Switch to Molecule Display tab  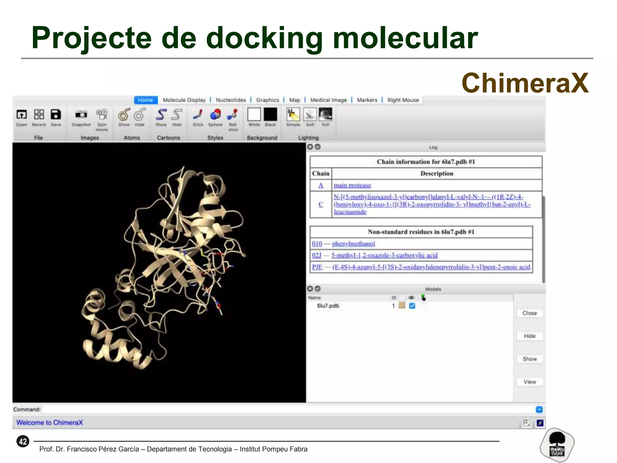tap(184, 100)
